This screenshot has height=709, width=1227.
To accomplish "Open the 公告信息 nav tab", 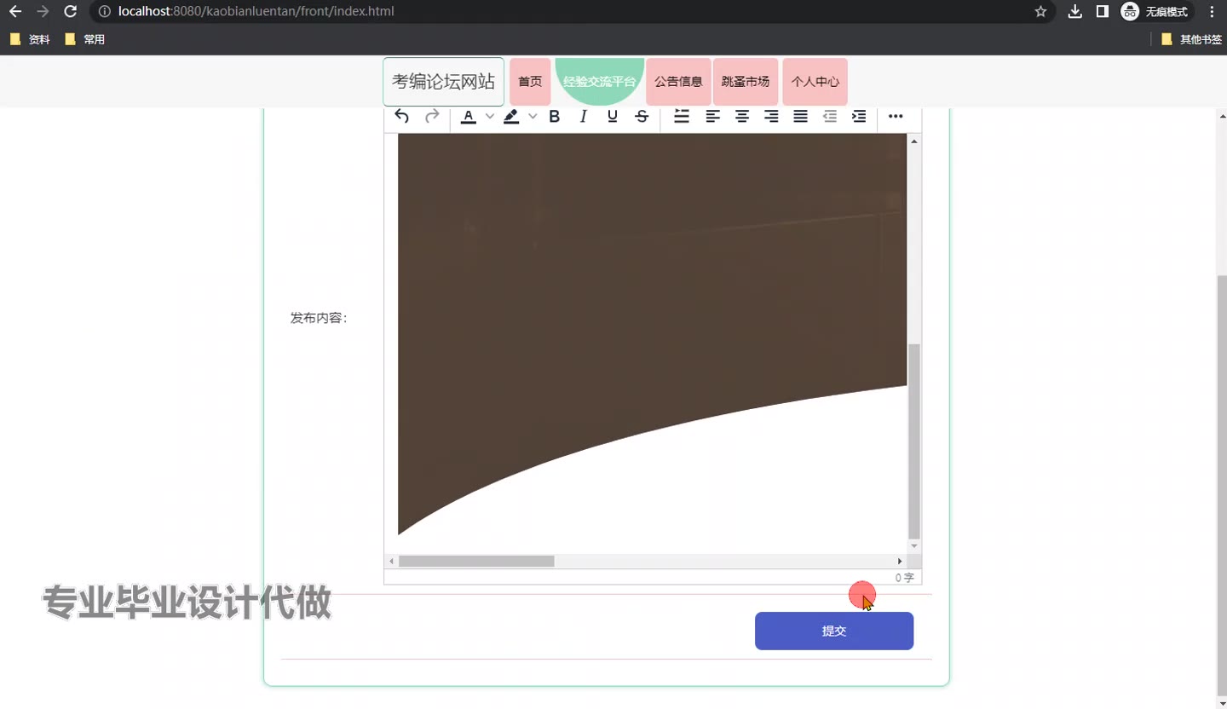I will (x=678, y=82).
